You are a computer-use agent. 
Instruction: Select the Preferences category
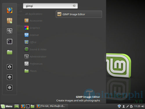(33, 64)
